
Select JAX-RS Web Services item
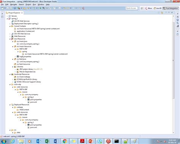(22, 21)
